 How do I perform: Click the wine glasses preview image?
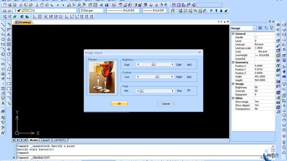pyautogui.click(x=102, y=77)
